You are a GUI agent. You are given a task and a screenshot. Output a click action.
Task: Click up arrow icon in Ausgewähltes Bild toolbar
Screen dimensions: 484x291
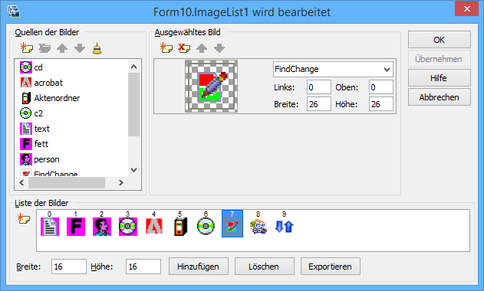[x=202, y=48]
